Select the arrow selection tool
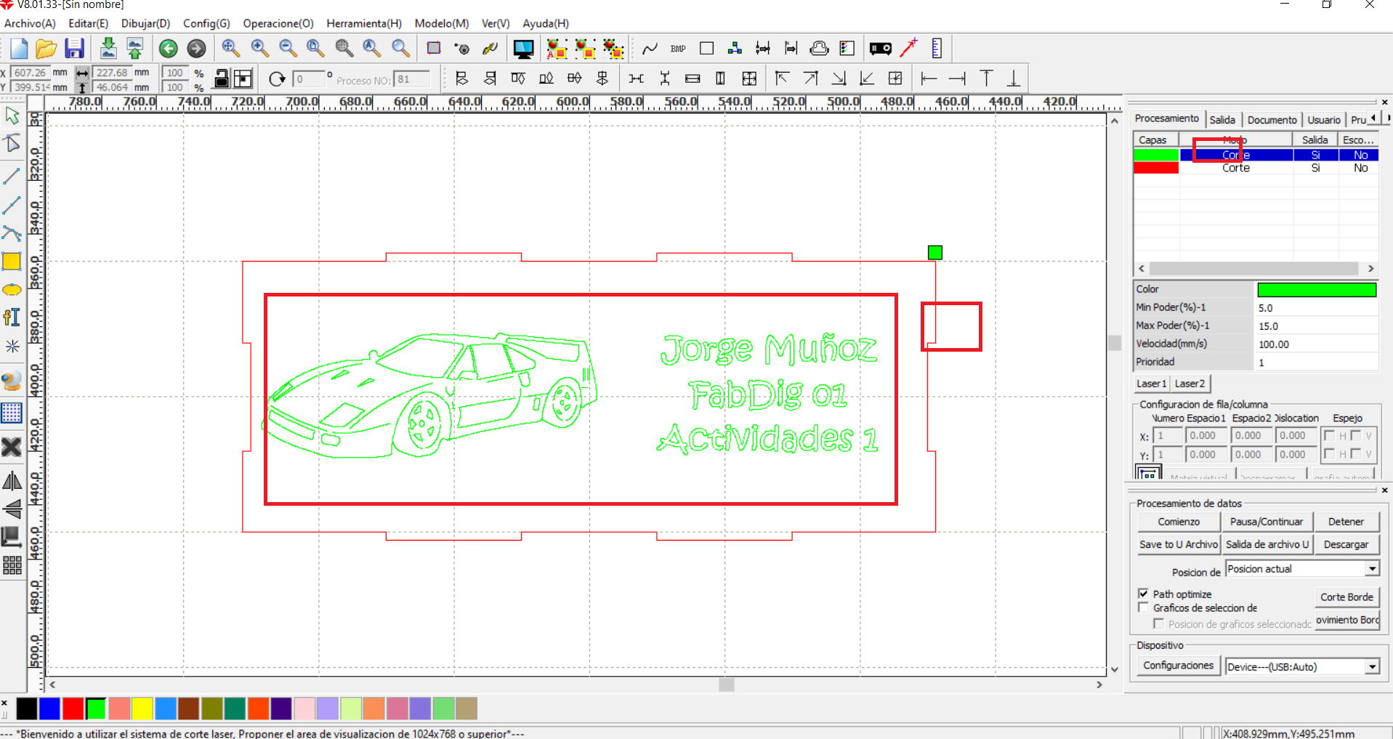Image resolution: width=1393 pixels, height=739 pixels. 12,115
